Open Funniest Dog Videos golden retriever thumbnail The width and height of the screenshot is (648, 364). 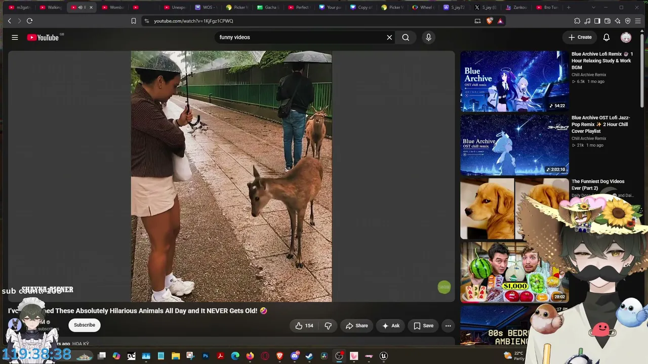pyautogui.click(x=514, y=209)
